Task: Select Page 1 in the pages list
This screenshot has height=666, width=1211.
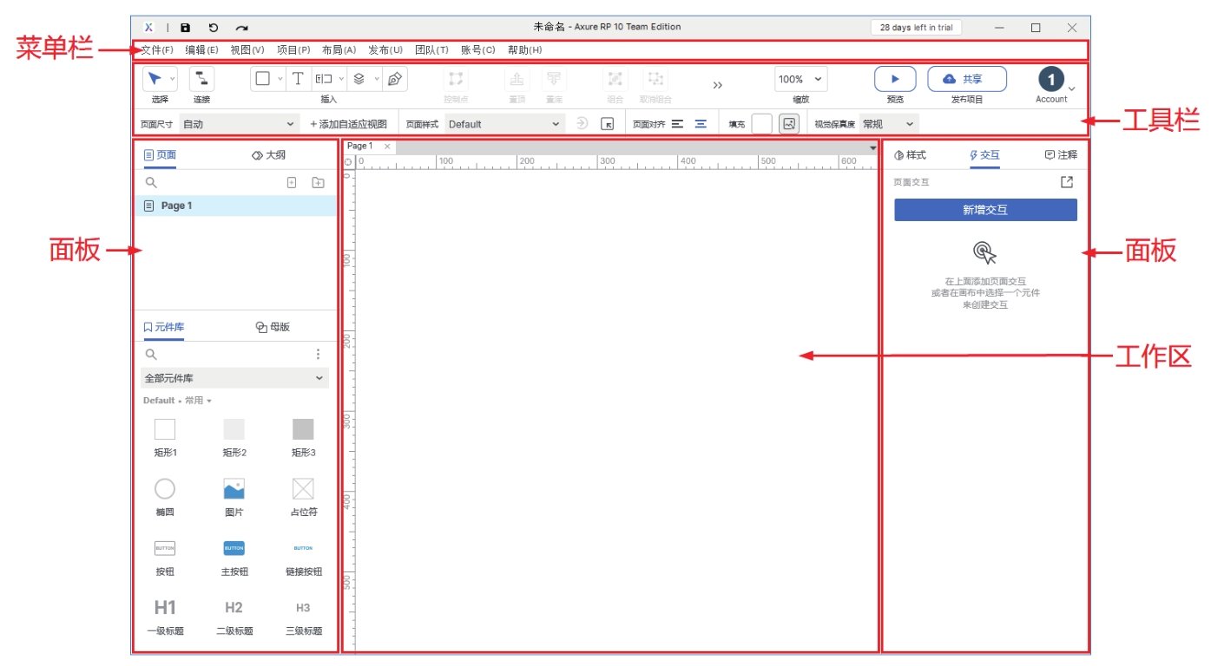Action: (176, 206)
